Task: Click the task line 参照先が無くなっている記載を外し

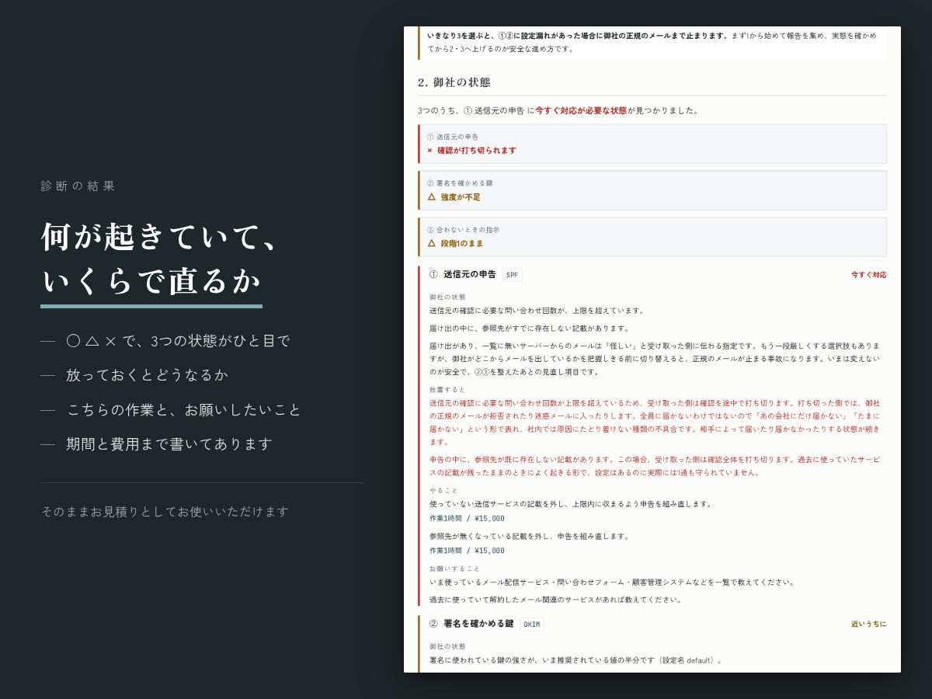Action: (x=530, y=537)
